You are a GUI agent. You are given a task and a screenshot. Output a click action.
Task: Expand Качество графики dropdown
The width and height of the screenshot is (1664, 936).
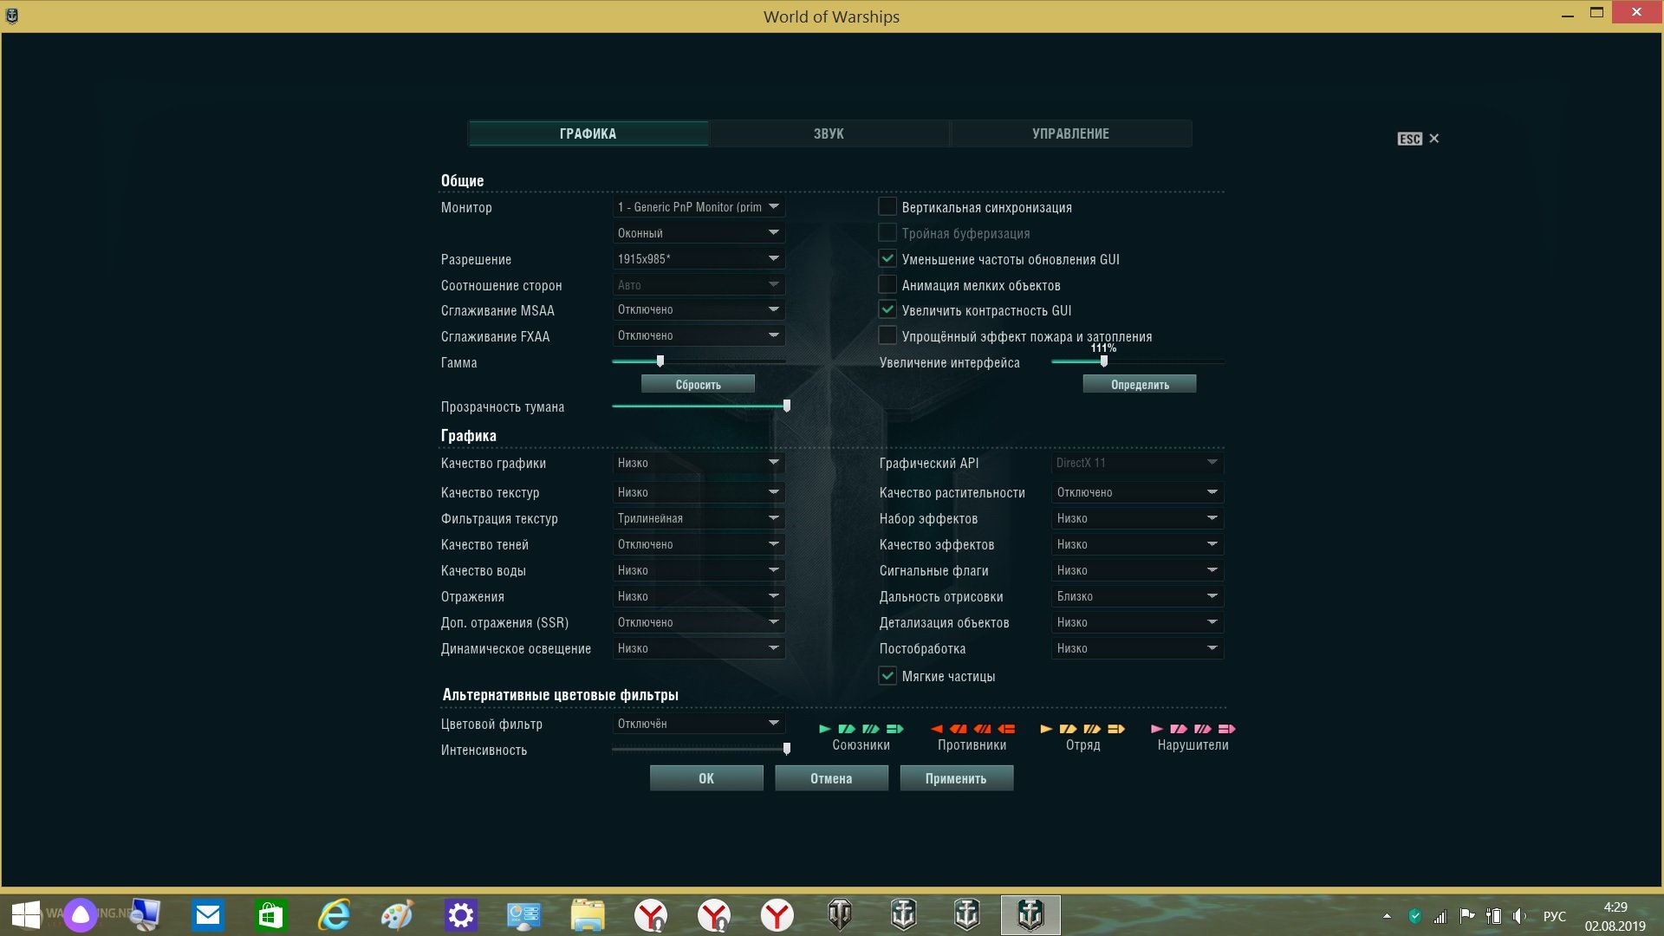coord(699,464)
